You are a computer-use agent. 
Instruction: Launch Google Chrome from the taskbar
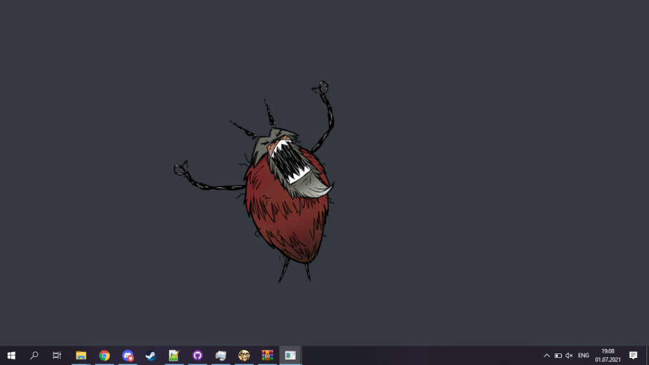click(x=104, y=355)
